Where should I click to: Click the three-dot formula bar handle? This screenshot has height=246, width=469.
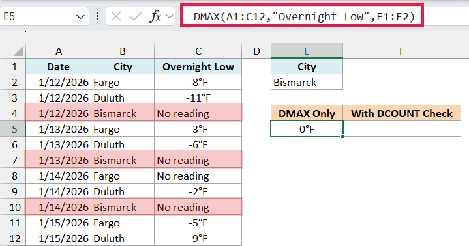coord(97,16)
